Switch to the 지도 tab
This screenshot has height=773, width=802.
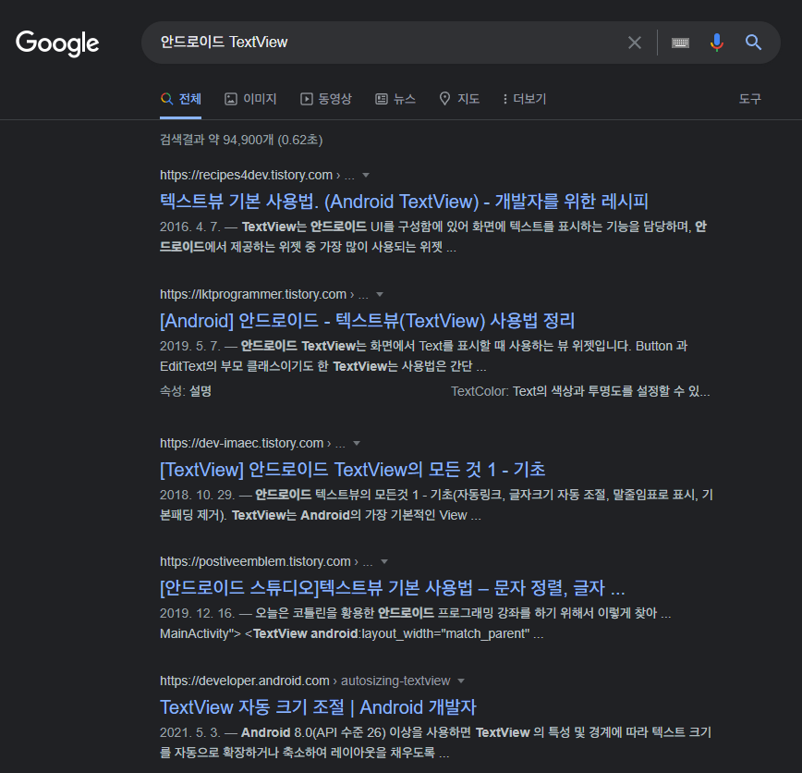click(x=459, y=99)
